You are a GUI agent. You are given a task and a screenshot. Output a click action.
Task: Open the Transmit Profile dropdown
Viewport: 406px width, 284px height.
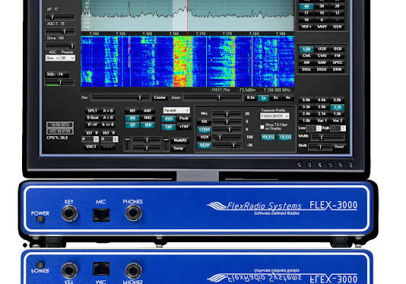pyautogui.click(x=274, y=116)
